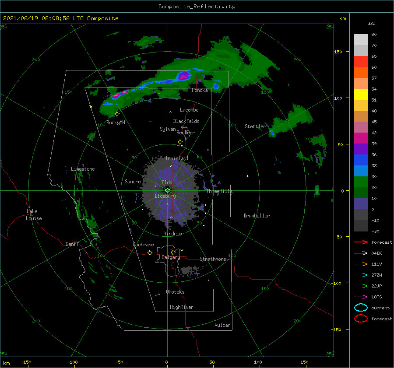
Task: Click the green 22JP arrow icon
Action: (361, 286)
